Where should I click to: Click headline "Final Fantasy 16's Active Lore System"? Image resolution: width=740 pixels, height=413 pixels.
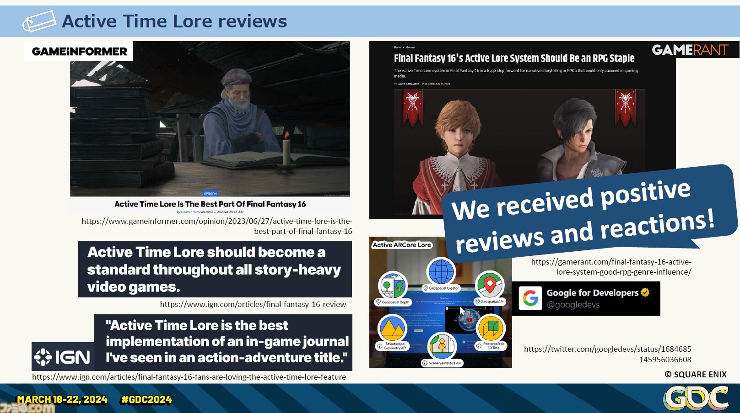[x=514, y=58]
